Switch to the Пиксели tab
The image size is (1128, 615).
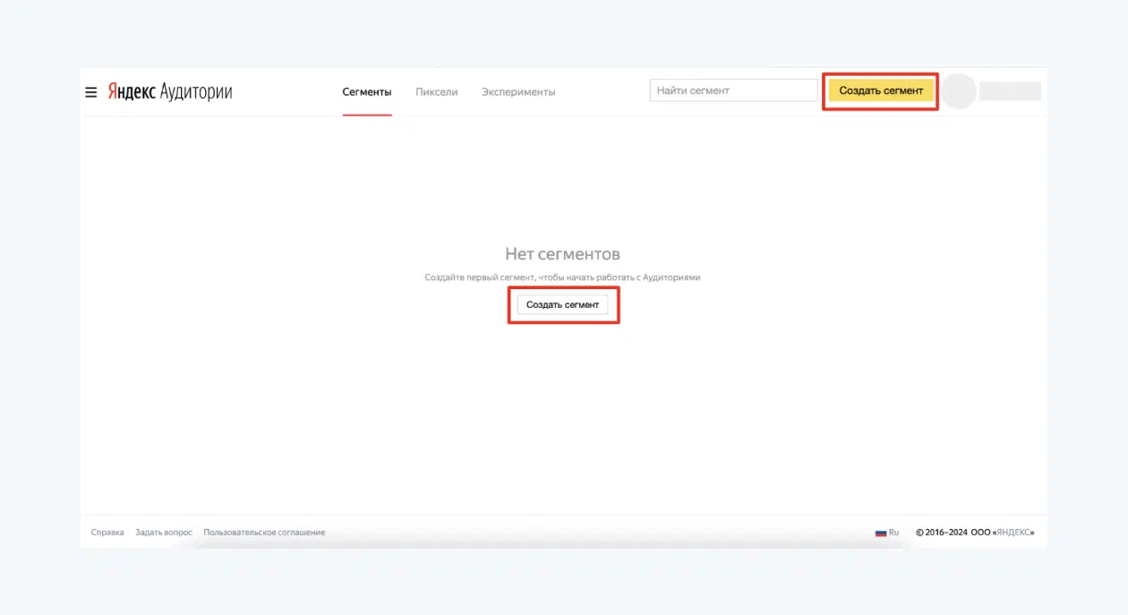[x=437, y=91]
